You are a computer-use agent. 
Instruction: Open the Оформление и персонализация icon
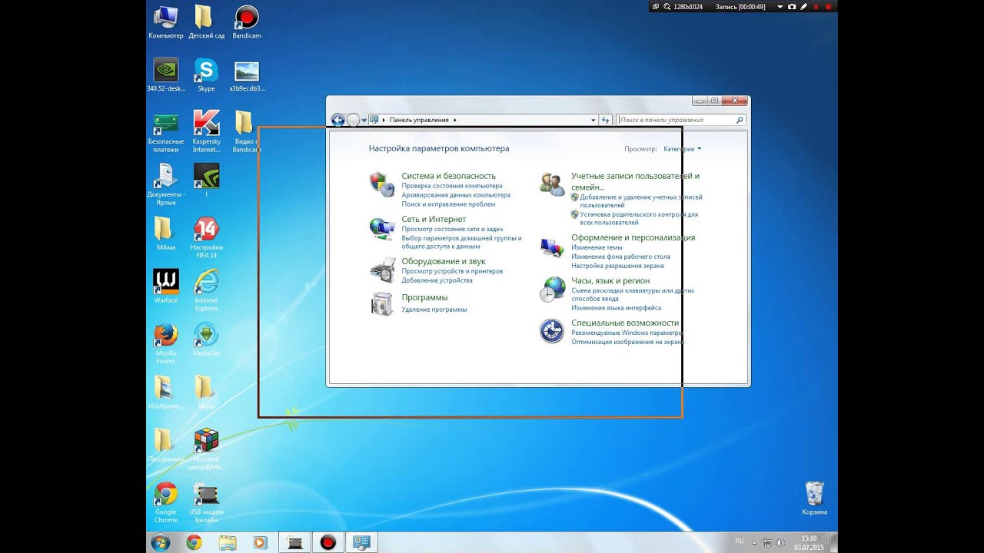coord(552,247)
